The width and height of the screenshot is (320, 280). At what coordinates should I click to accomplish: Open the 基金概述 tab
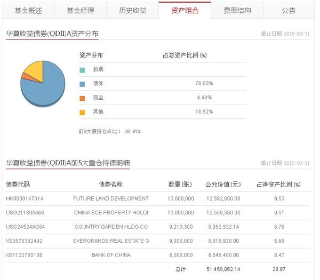tap(28, 11)
